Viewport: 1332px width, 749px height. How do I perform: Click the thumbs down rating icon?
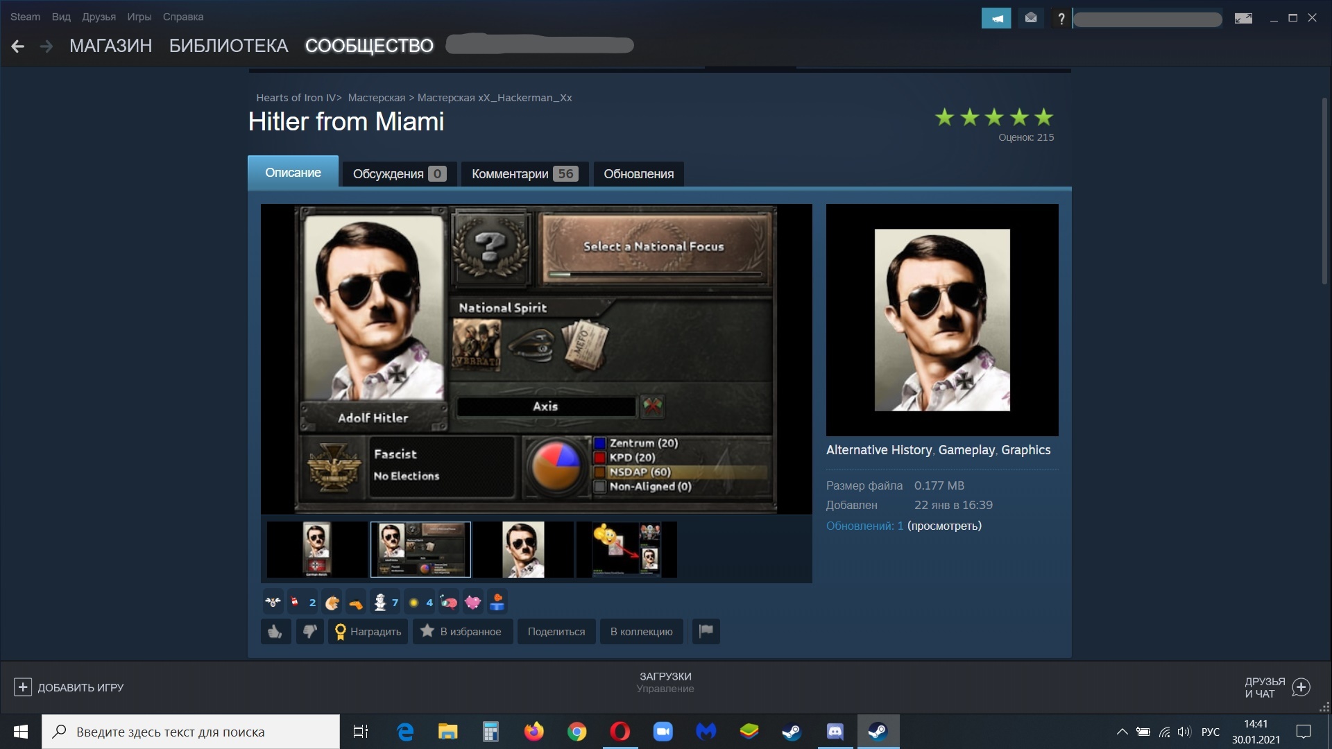click(310, 631)
